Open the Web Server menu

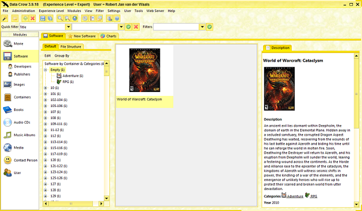pos(155,11)
